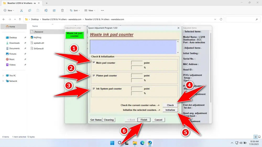262x147 pixels.
Task: Open Videos in the sidebar
Action: (12, 65)
